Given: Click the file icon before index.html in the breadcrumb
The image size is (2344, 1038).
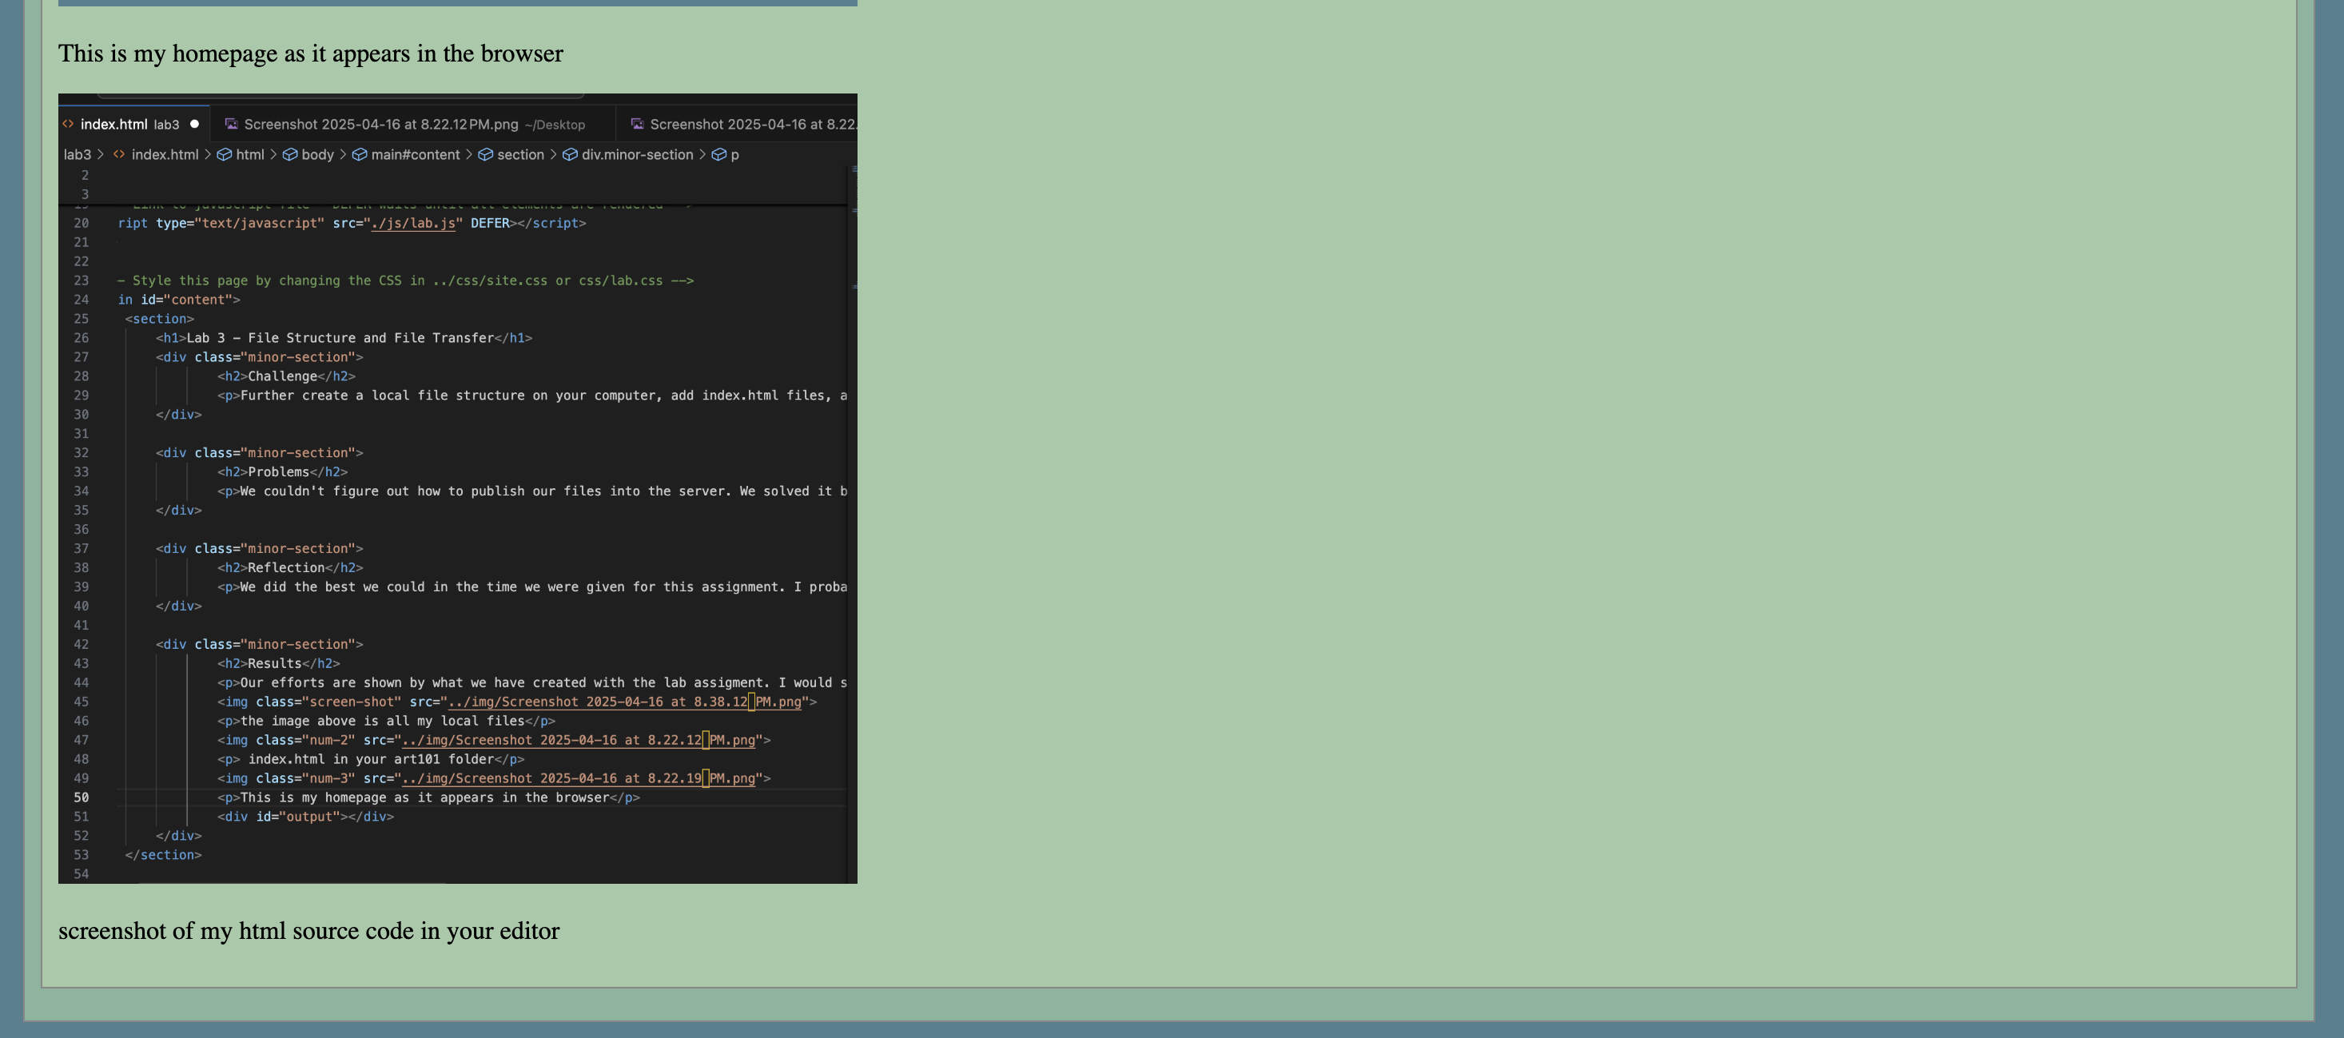Looking at the screenshot, I should pos(119,155).
